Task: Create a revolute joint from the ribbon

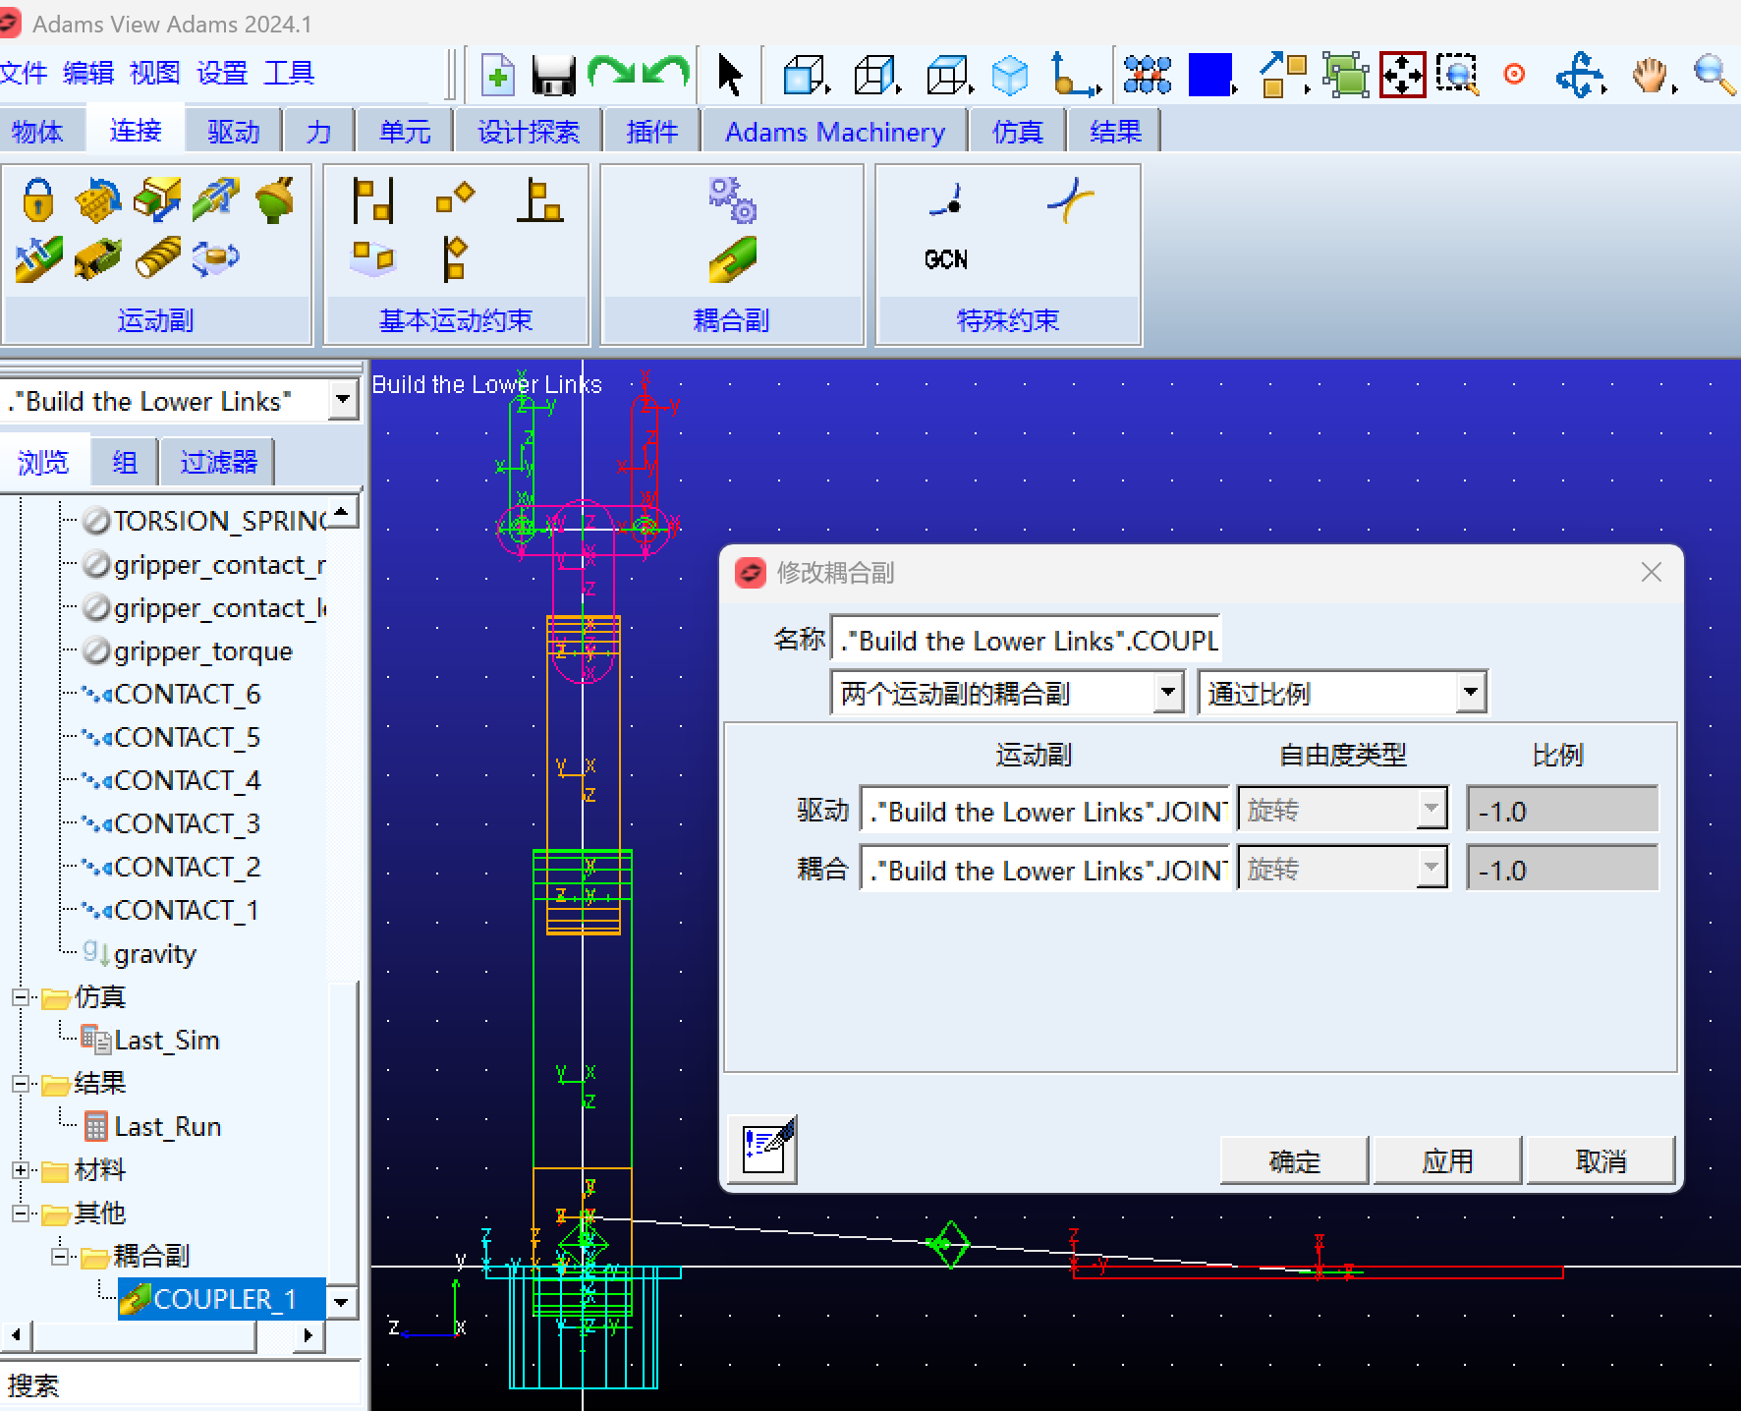Action: [97, 199]
